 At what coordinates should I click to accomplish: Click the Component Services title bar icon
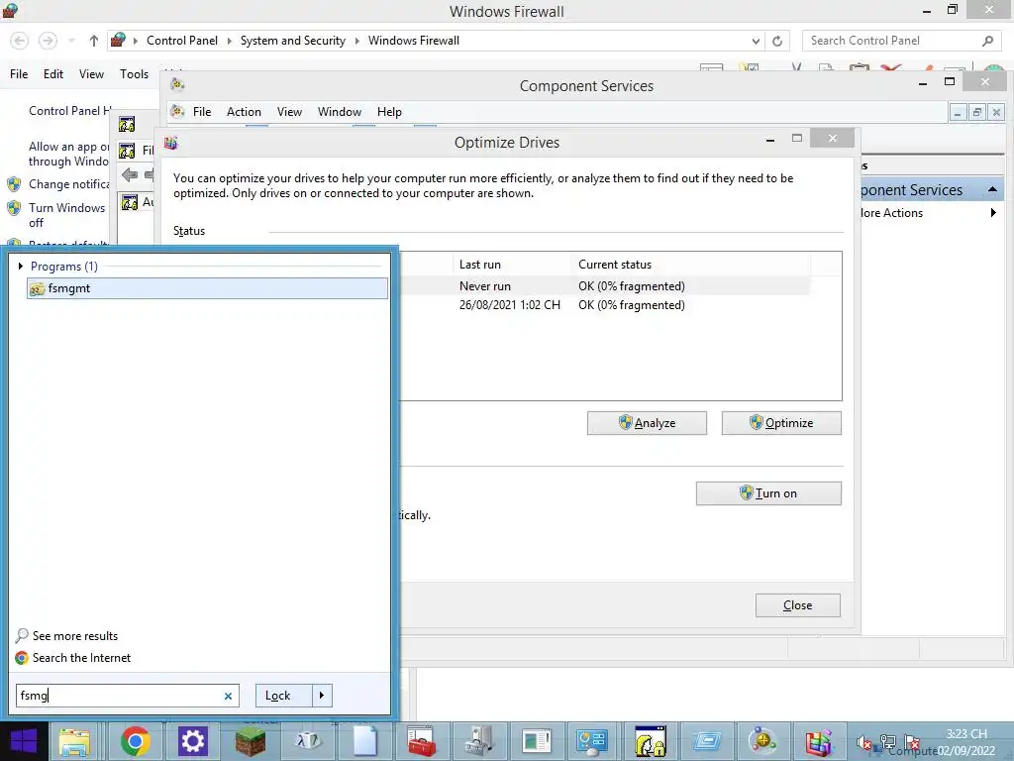point(177,84)
